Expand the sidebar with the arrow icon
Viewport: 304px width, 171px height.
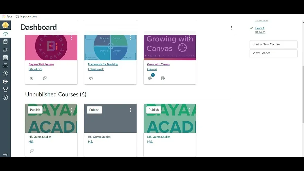pyautogui.click(x=5, y=155)
